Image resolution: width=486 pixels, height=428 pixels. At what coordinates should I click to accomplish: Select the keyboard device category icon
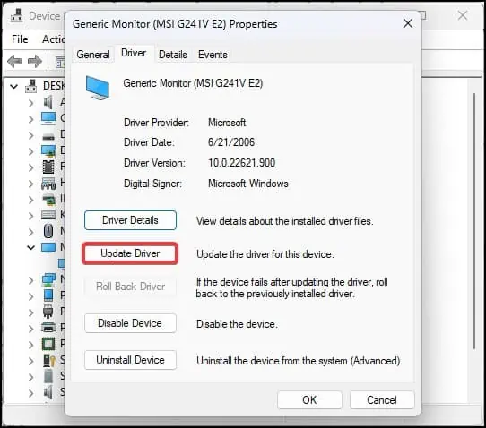[x=48, y=215]
